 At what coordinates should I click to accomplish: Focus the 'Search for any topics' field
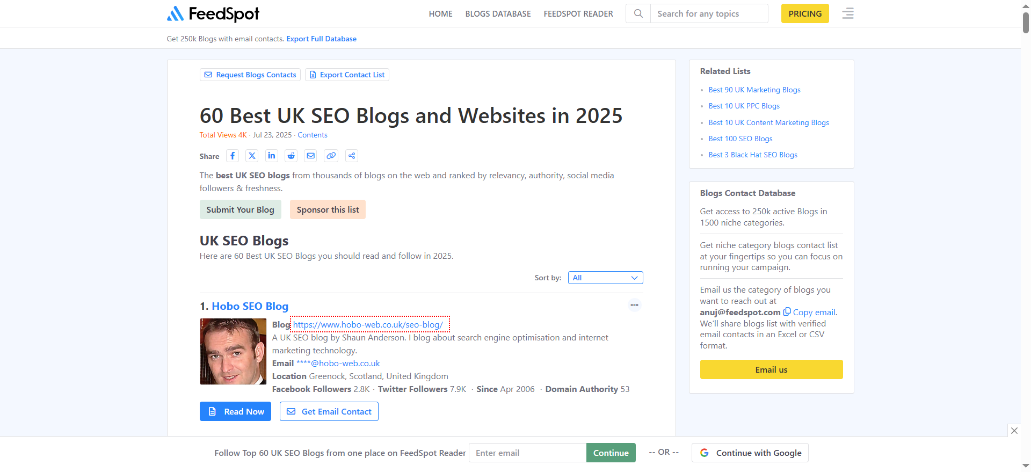pos(709,13)
